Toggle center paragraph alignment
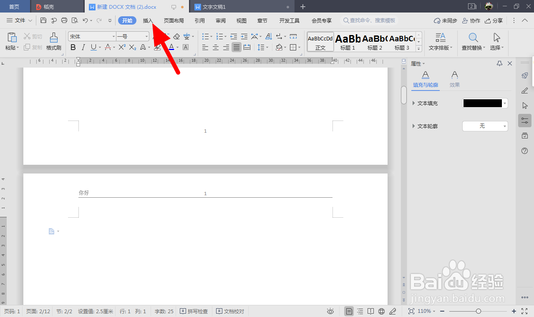Viewport: 534px width, 317px height. (x=216, y=48)
